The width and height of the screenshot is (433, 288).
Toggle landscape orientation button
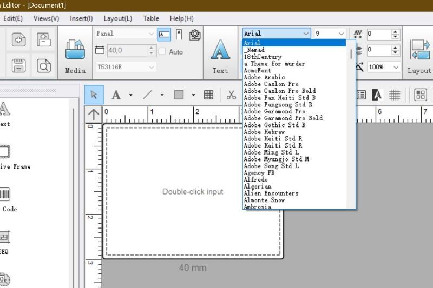tap(164, 35)
